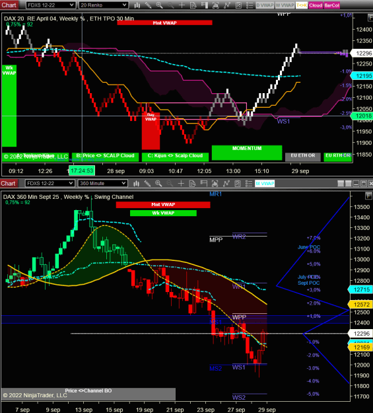Open the 360 Minute interval dropdown
The width and height of the screenshot is (373, 413).
click(103, 183)
